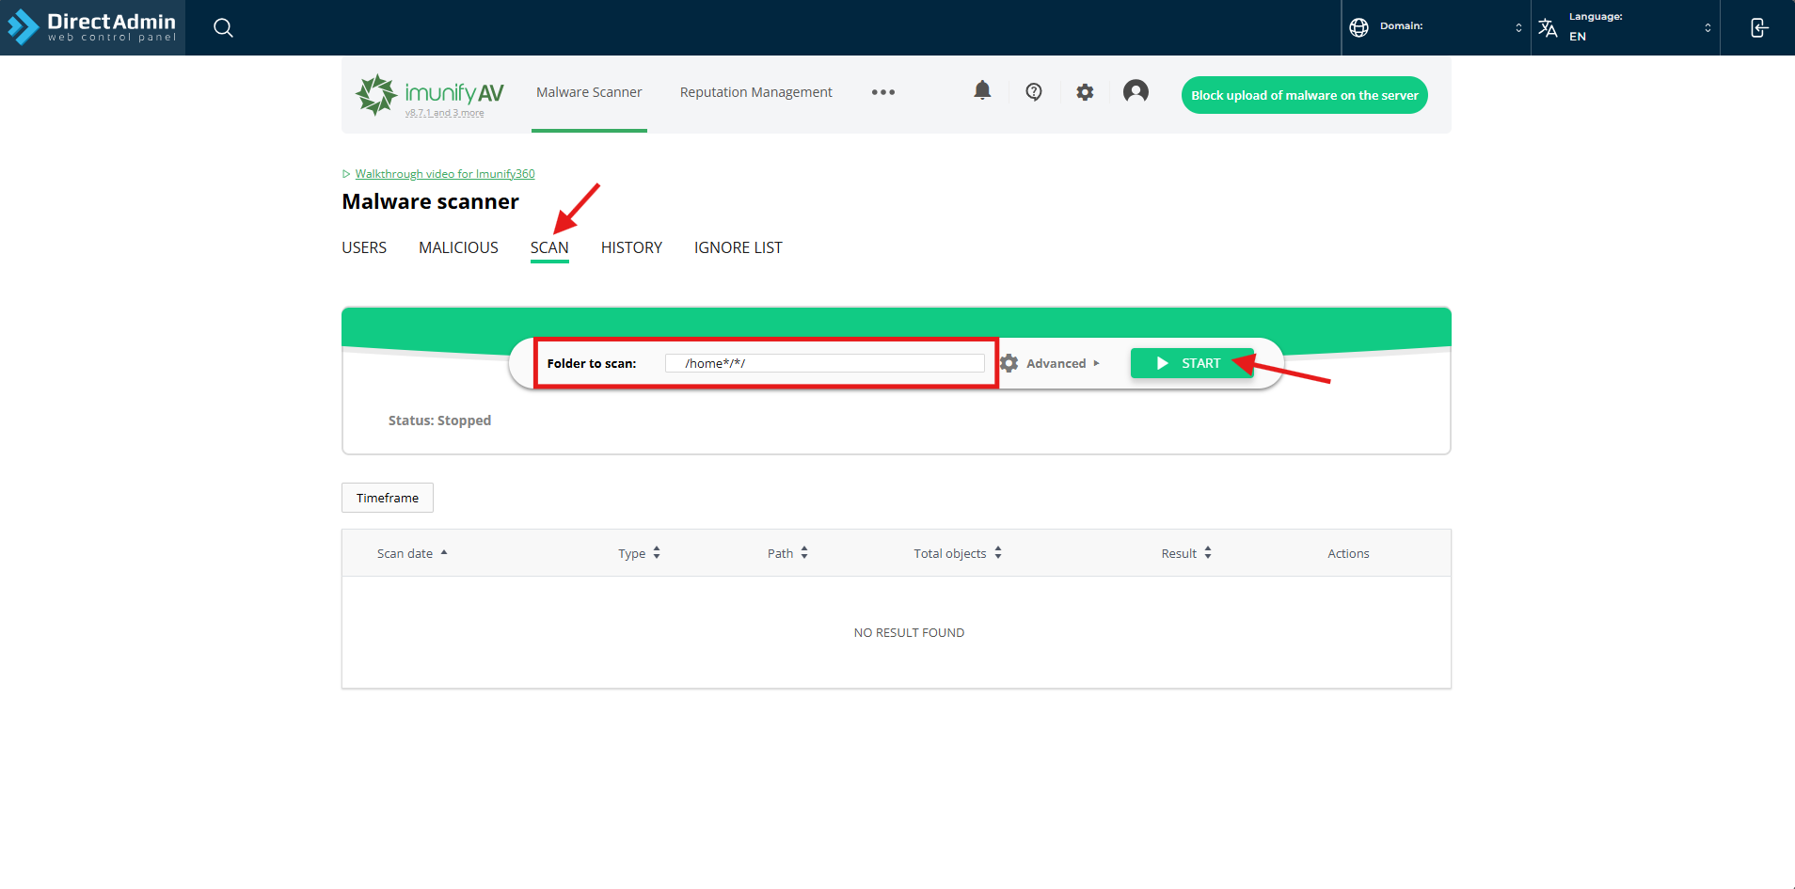Image resolution: width=1795 pixels, height=889 pixels.
Task: Click the help question mark icon
Action: [x=1034, y=92]
